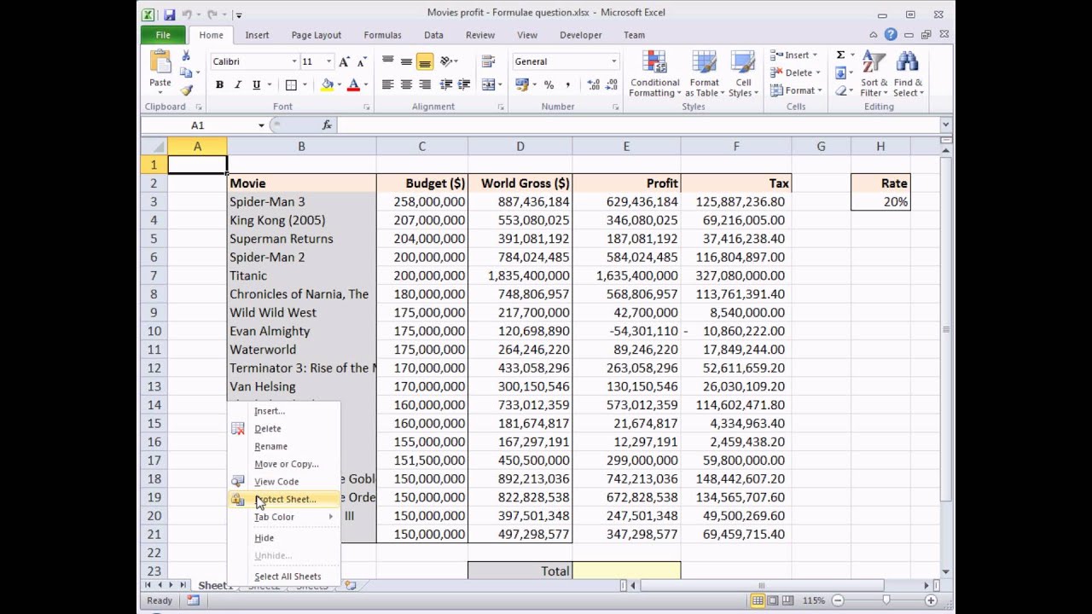Click the Name Box showing A1

[x=198, y=125]
